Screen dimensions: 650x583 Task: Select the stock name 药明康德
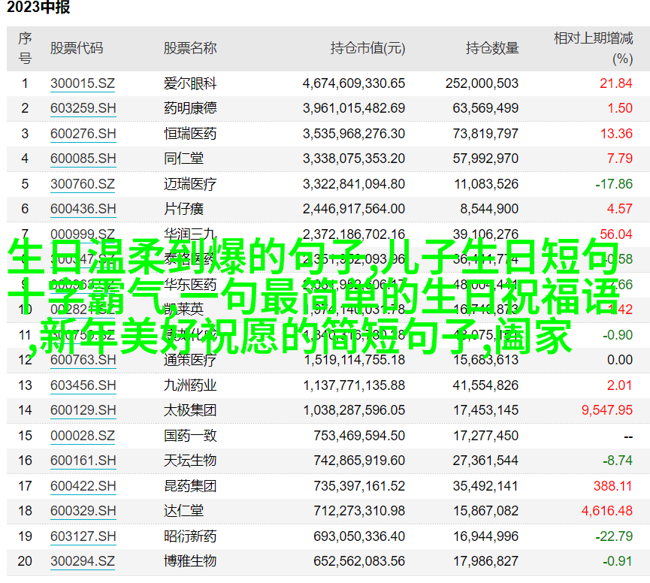pyautogui.click(x=190, y=108)
